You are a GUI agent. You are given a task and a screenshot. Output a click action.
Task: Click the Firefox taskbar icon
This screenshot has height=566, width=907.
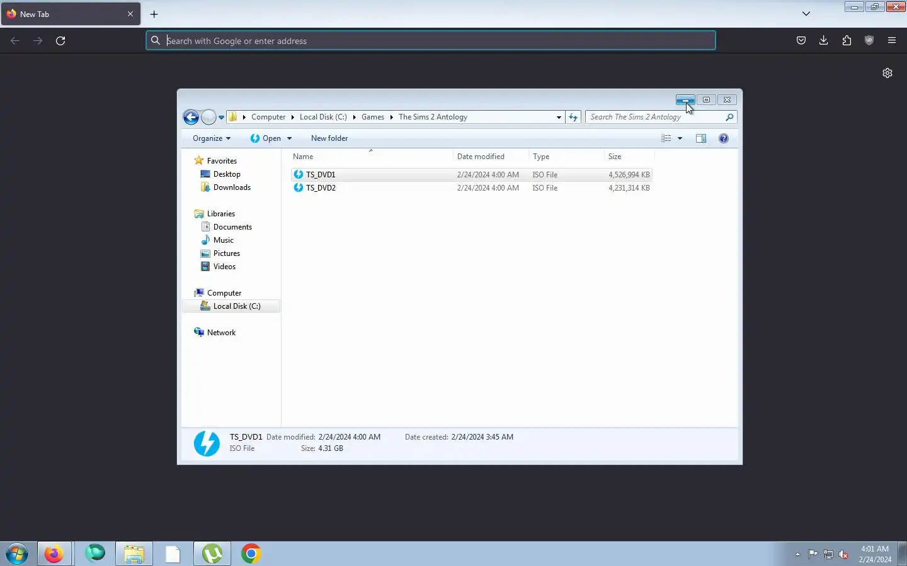[54, 554]
